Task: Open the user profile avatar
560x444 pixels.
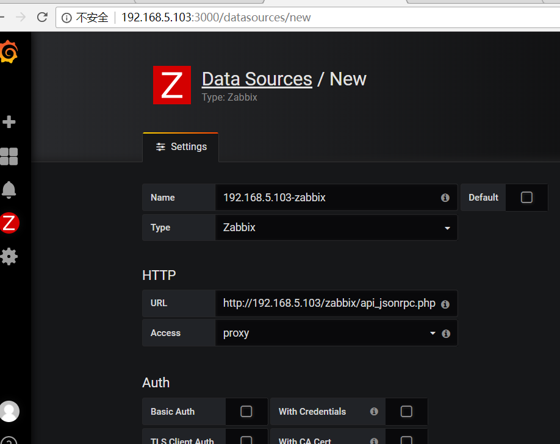Action: (x=9, y=411)
